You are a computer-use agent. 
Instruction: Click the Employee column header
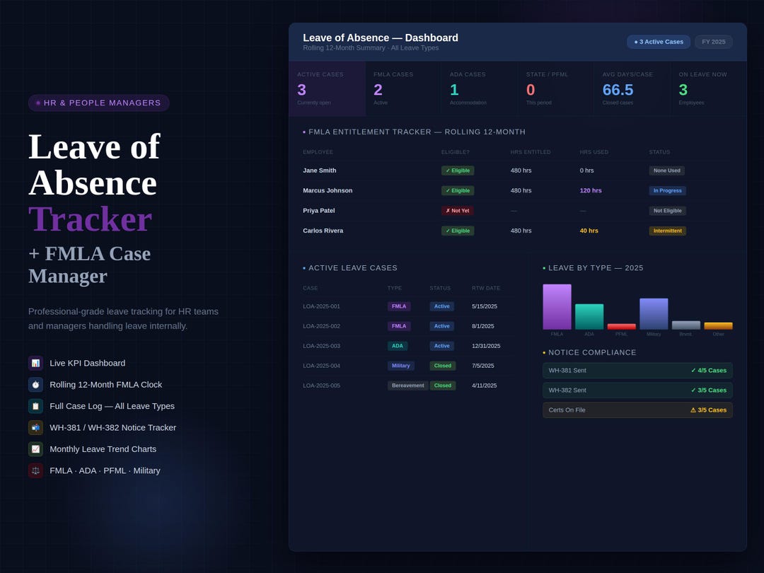click(318, 152)
